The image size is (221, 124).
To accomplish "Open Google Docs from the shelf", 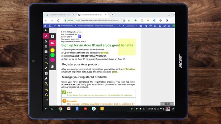I will (x=77, y=109).
